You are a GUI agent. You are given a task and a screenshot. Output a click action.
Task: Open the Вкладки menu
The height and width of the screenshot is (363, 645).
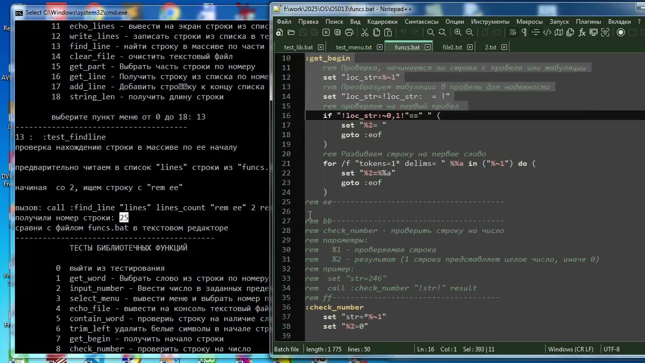point(619,22)
